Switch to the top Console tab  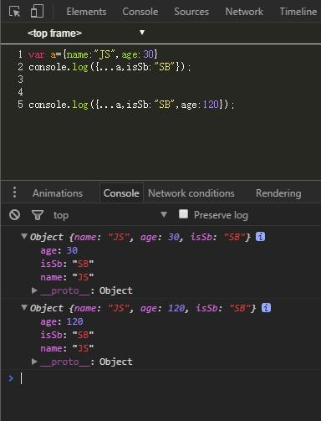coord(140,12)
